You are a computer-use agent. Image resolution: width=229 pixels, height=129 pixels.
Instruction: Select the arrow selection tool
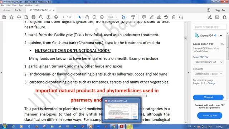point(79,17)
